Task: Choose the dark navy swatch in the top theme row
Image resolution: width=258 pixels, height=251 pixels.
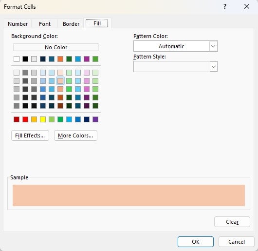Action: click(43, 59)
